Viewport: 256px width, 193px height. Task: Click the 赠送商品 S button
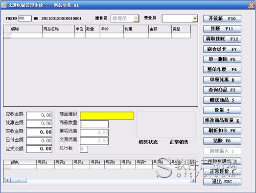click(x=222, y=100)
